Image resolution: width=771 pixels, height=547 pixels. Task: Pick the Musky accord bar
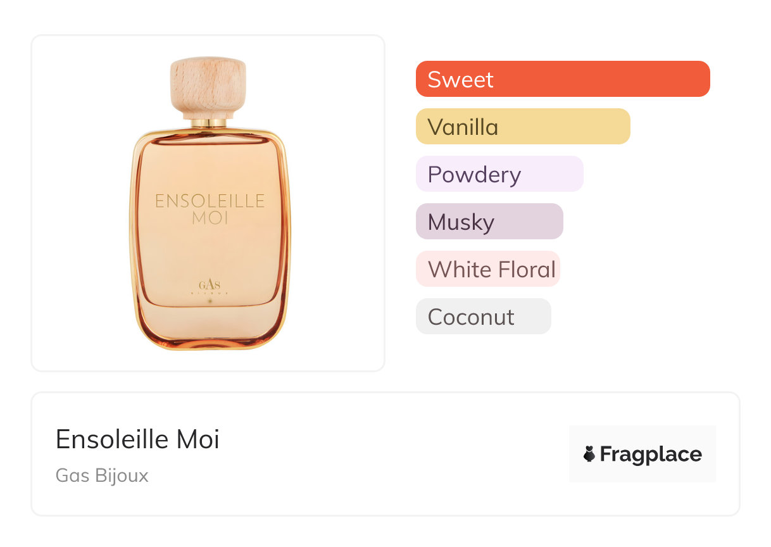489,222
